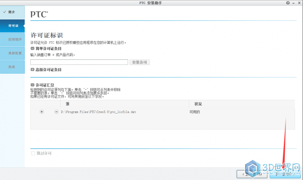Go to the 简介 step
This screenshot has width=303, height=180.
(x=12, y=12)
